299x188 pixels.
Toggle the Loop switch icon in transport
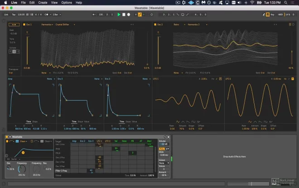pyautogui.click(x=183, y=14)
